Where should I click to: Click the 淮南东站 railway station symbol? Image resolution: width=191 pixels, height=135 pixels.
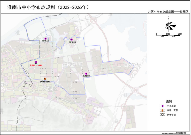click(135, 70)
